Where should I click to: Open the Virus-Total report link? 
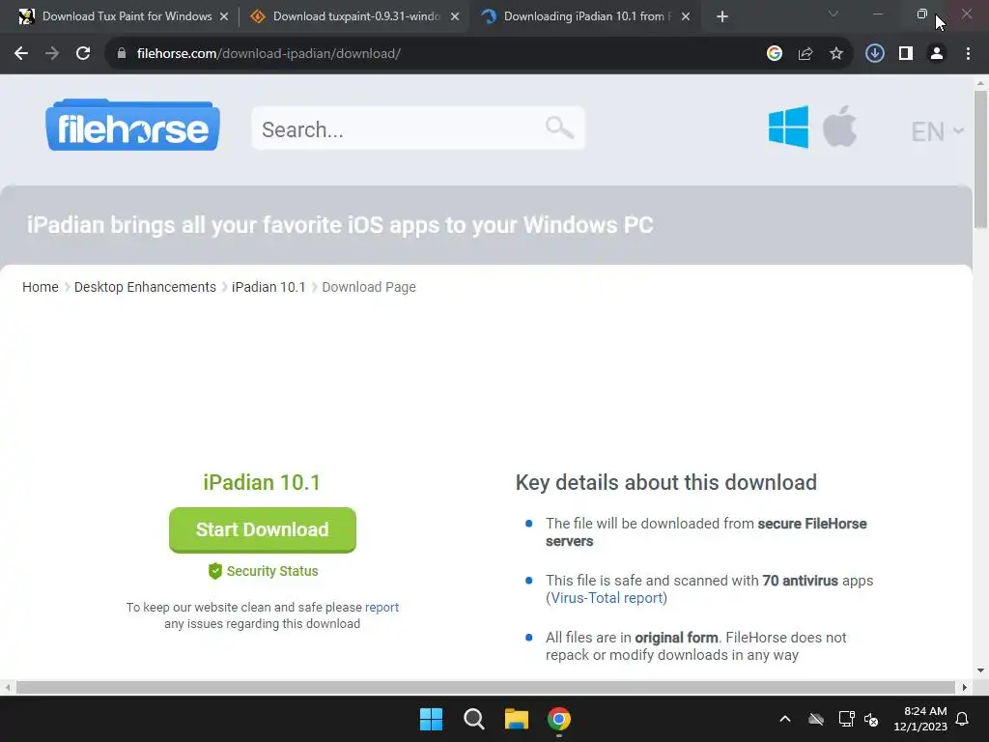[x=607, y=597]
